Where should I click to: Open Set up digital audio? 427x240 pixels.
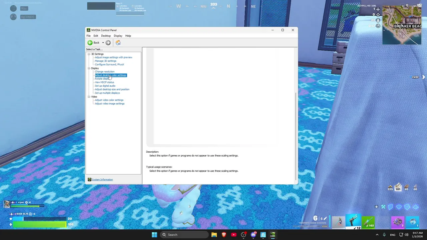coord(105,86)
